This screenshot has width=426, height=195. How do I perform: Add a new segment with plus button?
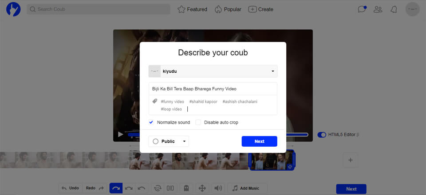tap(351, 160)
